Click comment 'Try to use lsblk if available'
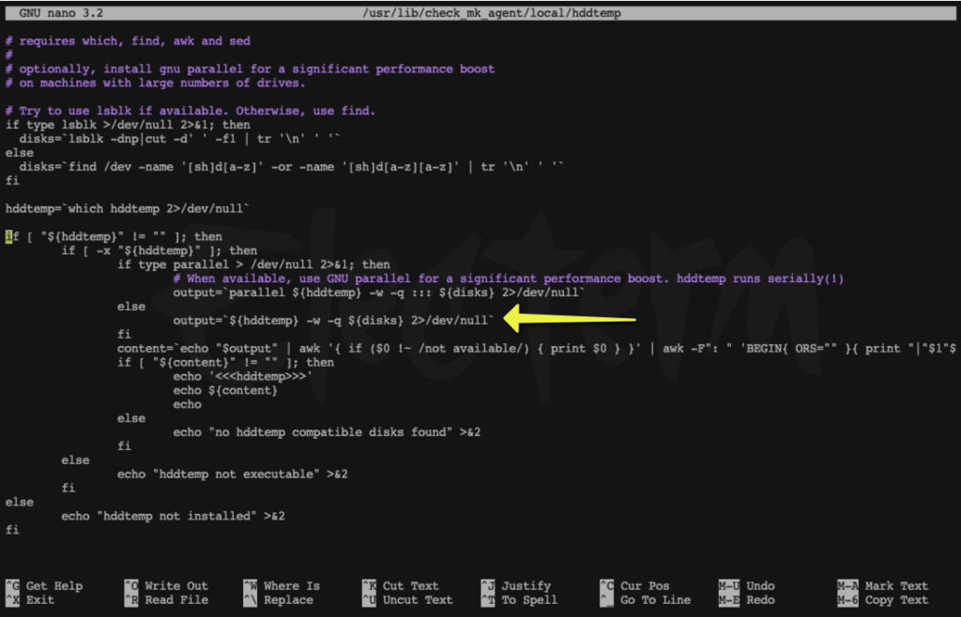Viewport: 961px width, 617px height. click(x=191, y=111)
